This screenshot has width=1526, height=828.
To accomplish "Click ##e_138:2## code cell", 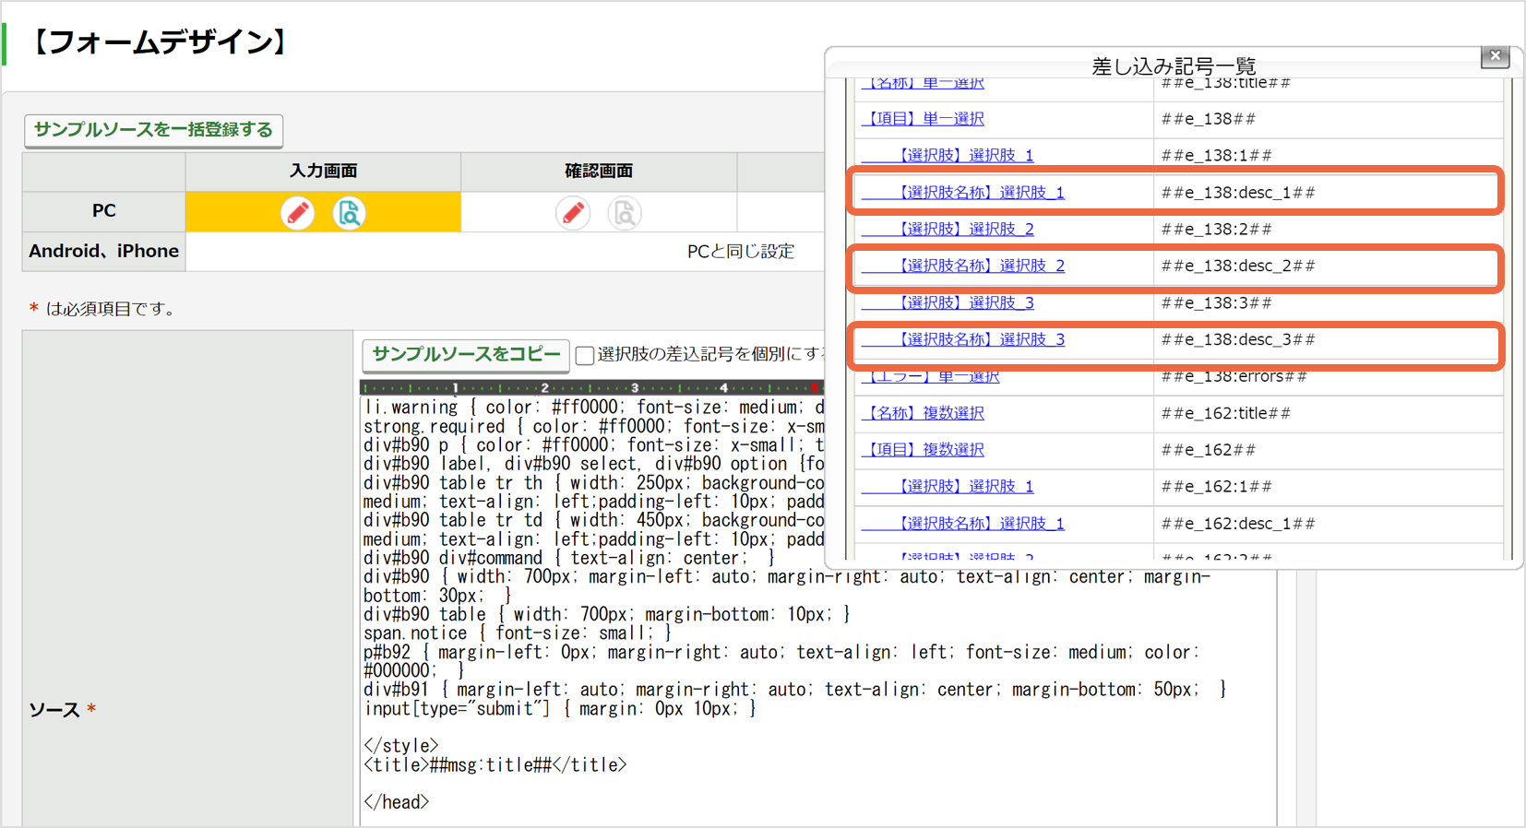I will [x=1329, y=230].
